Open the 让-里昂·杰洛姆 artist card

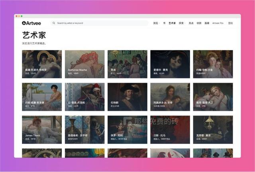point(85,97)
